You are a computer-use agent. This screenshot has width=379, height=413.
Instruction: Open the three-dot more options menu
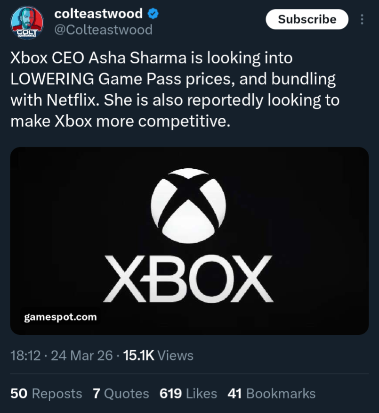click(x=362, y=19)
